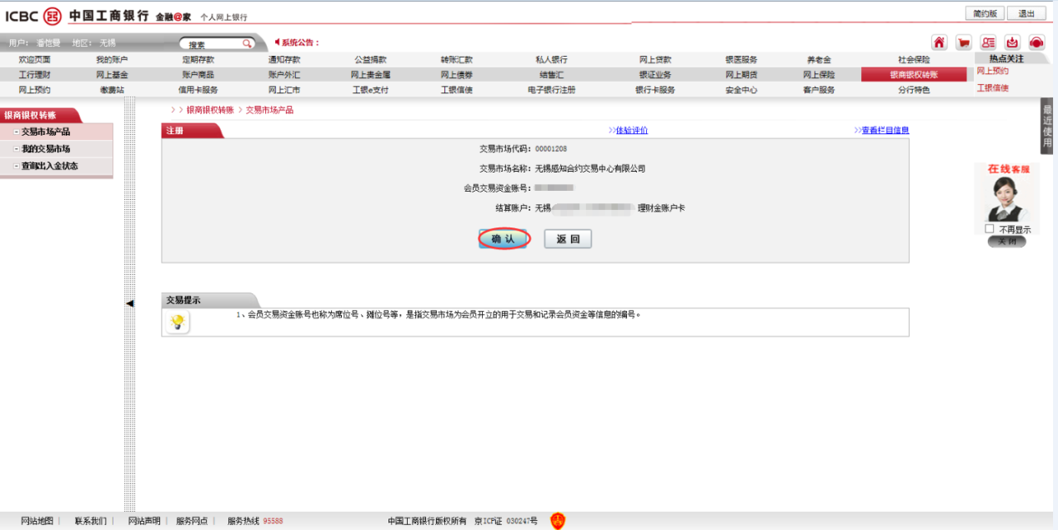Open the 账户外汇 menu item
The height and width of the screenshot is (530, 1058).
pyautogui.click(x=284, y=75)
